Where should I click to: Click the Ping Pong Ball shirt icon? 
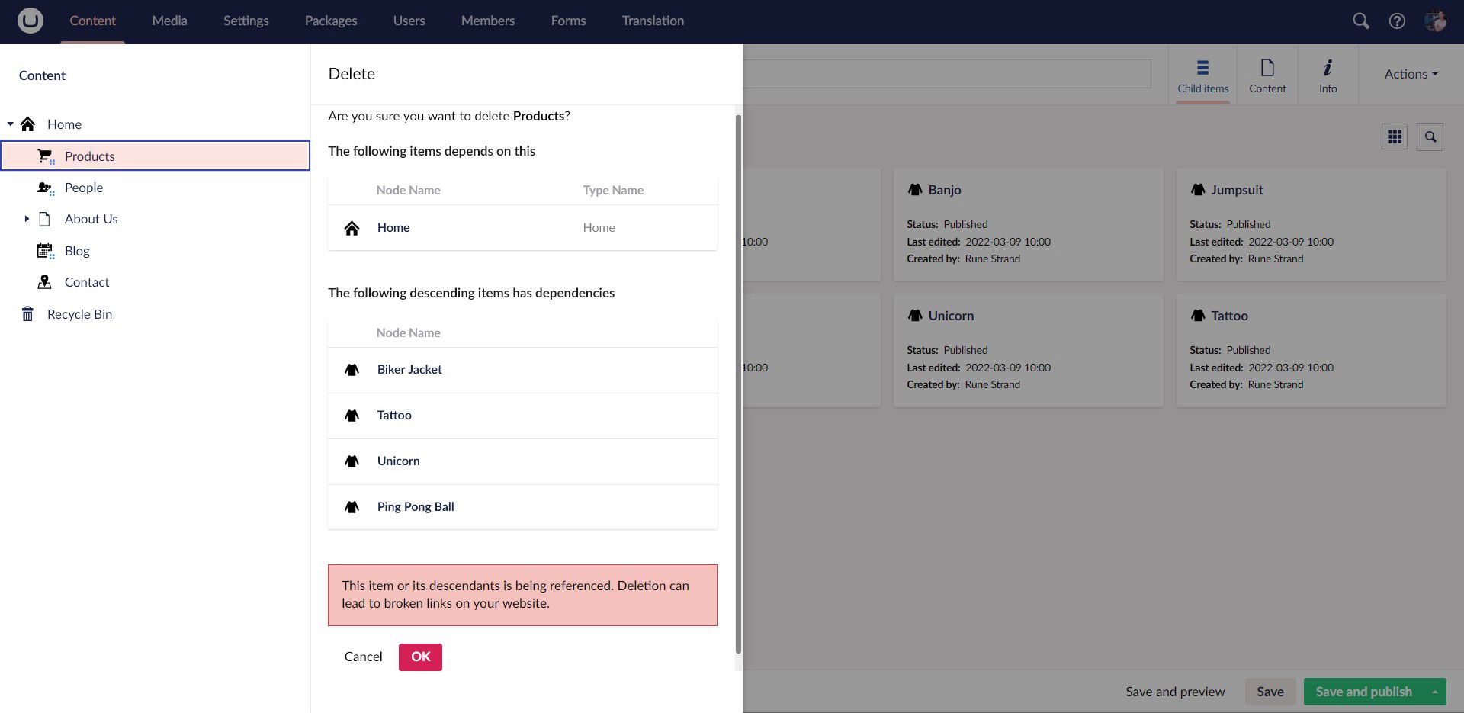tap(352, 507)
